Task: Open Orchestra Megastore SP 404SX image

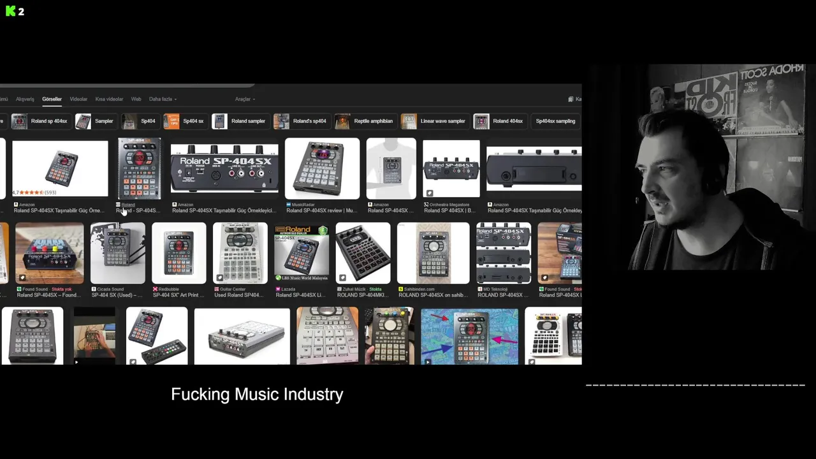Action: click(451, 168)
